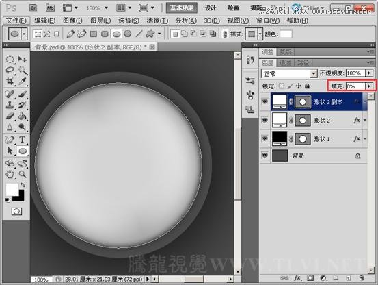Switch to the 路径 tab
This screenshot has height=285, width=378.
click(303, 63)
